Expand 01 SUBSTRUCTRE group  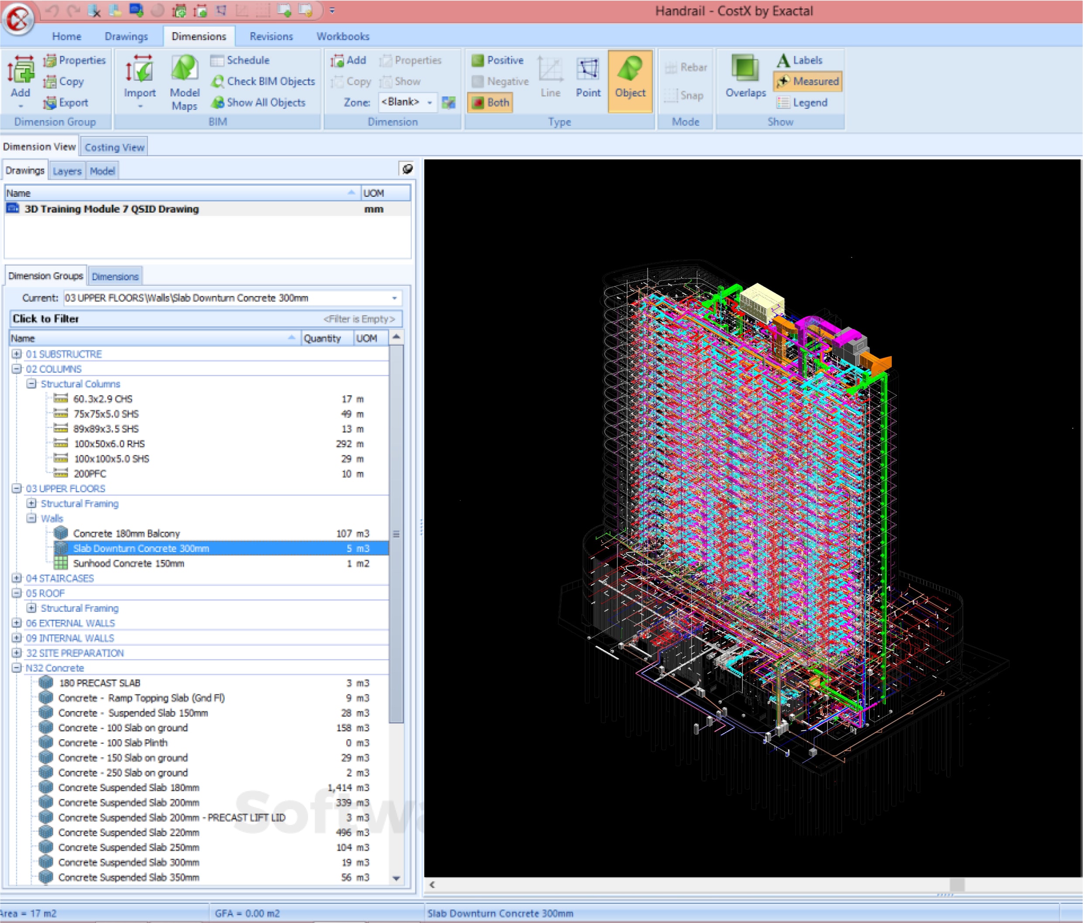17,354
